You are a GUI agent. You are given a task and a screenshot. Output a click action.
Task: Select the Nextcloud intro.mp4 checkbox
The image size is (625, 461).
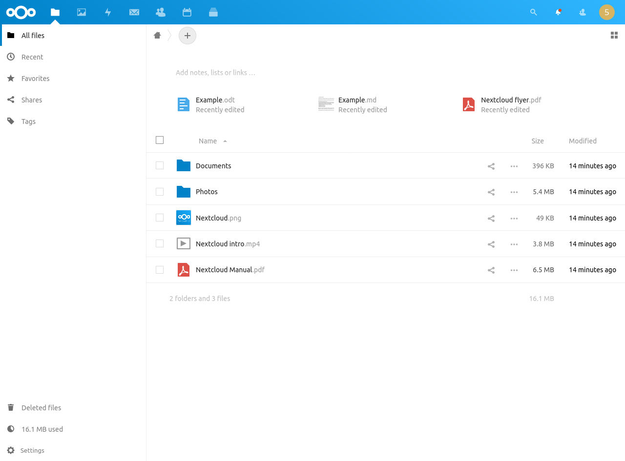(160, 243)
